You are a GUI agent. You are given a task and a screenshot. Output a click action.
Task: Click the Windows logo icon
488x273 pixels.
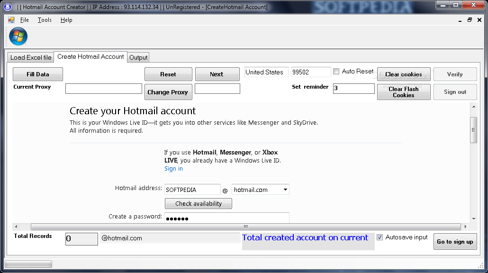pos(18,36)
